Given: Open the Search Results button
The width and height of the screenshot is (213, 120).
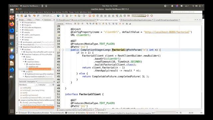Looking at the screenshot, I should pyautogui.click(x=57, y=113).
